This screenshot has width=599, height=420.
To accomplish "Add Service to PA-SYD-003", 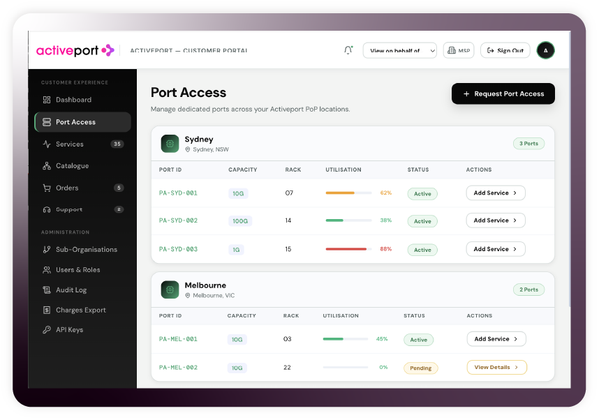I will (496, 249).
